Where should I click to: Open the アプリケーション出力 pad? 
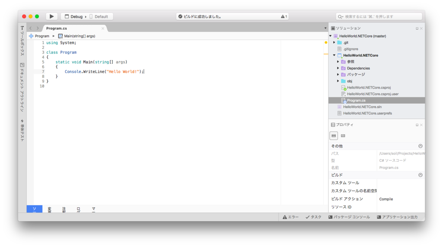pyautogui.click(x=397, y=217)
